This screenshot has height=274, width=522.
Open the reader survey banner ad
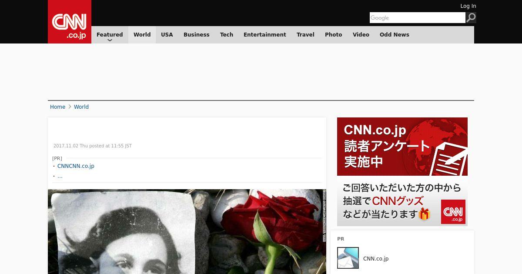(x=402, y=172)
